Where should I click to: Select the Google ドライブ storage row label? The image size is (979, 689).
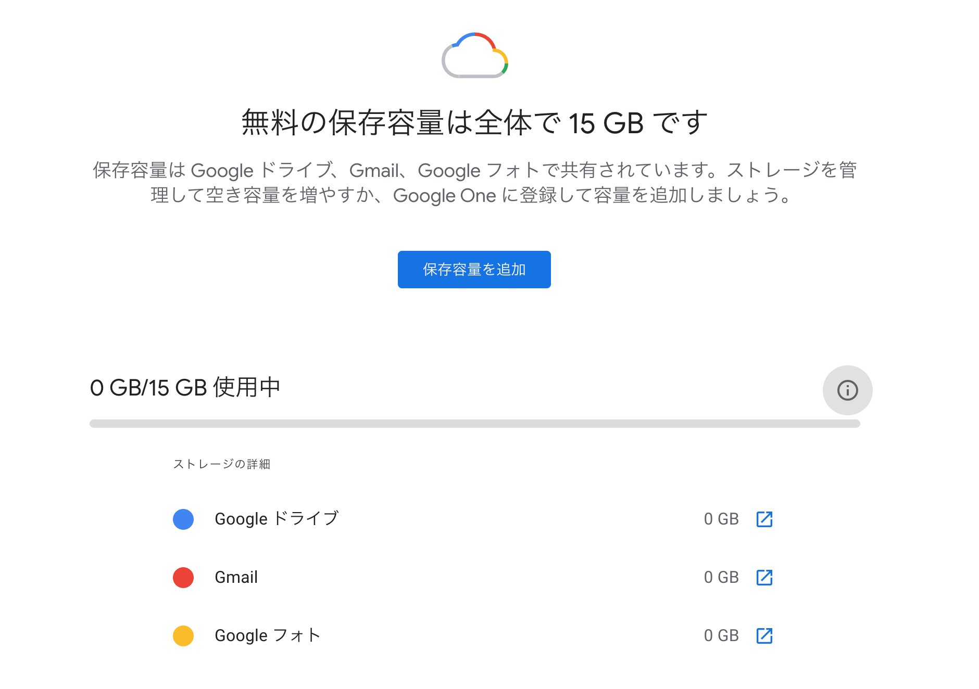pos(277,519)
